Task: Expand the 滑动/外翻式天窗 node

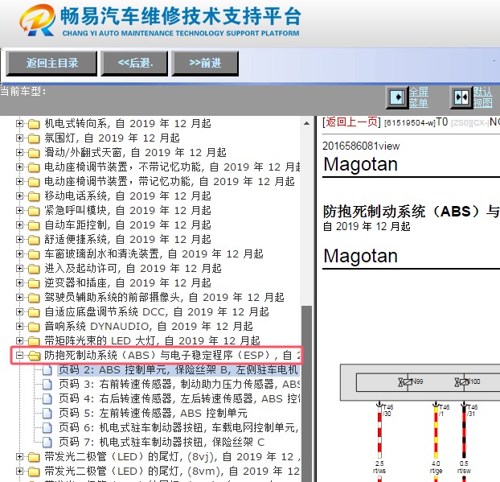Action: (19, 152)
